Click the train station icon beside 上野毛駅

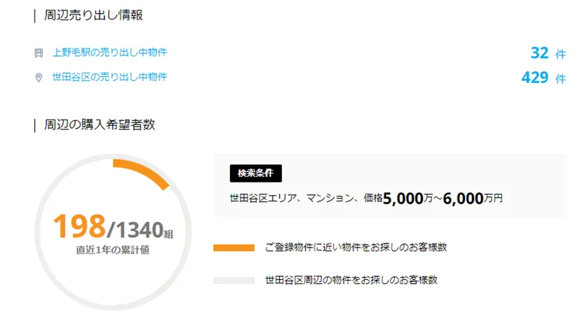[39, 53]
